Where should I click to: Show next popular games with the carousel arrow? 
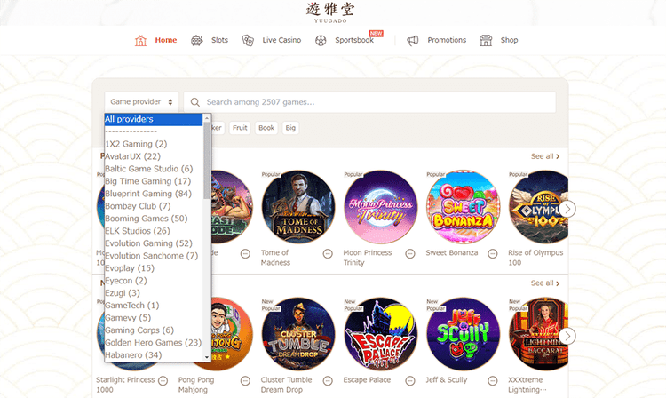point(567,209)
